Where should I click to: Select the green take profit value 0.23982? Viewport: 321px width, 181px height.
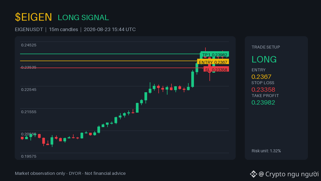point(263,102)
